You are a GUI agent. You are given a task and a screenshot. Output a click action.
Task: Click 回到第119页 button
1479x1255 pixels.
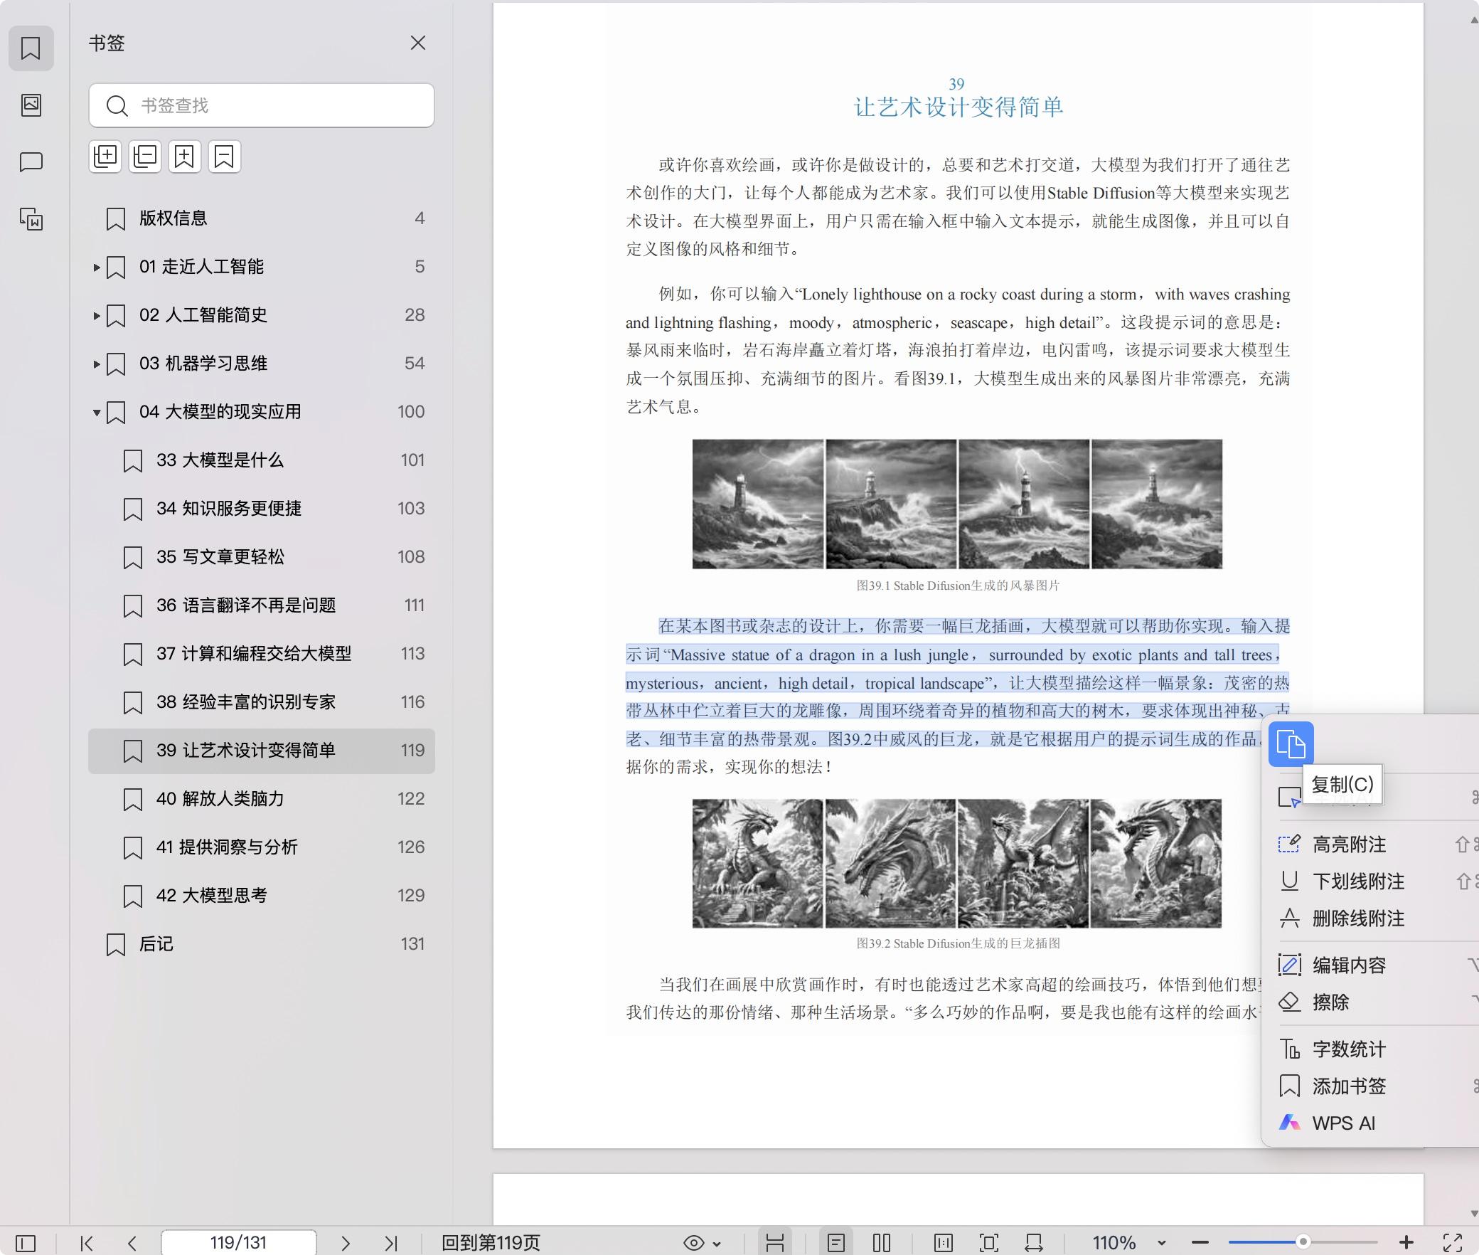click(x=491, y=1243)
